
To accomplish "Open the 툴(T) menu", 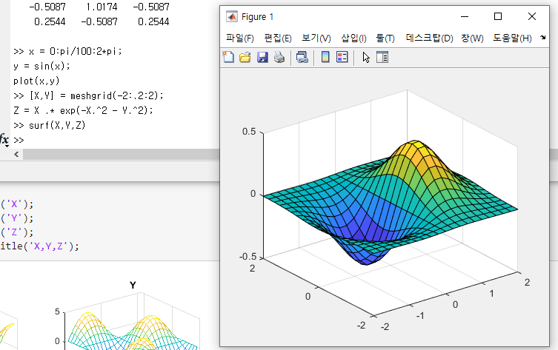I will coord(385,38).
